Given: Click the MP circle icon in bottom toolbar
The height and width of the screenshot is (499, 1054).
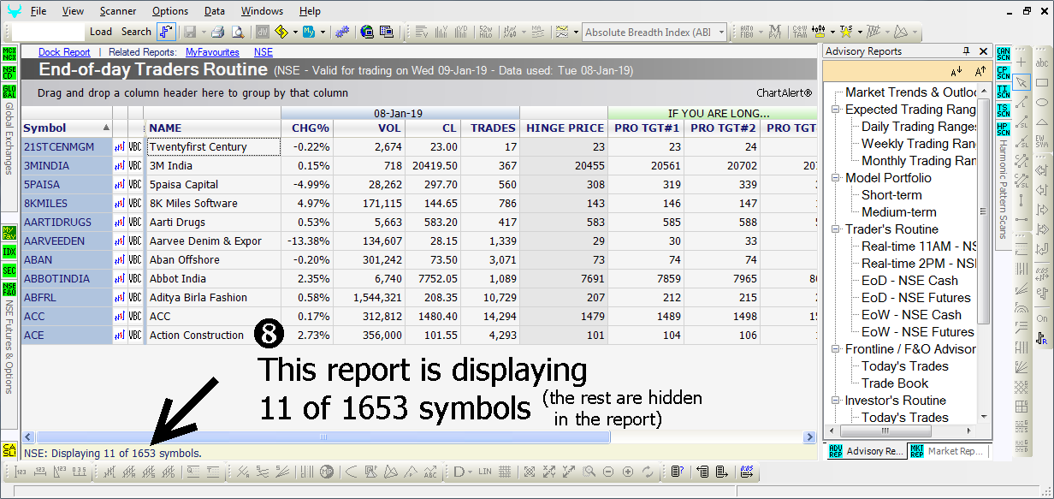Looking at the screenshot, I should pos(326,472).
